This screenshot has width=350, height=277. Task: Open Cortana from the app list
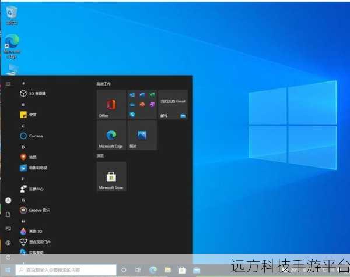(x=32, y=136)
